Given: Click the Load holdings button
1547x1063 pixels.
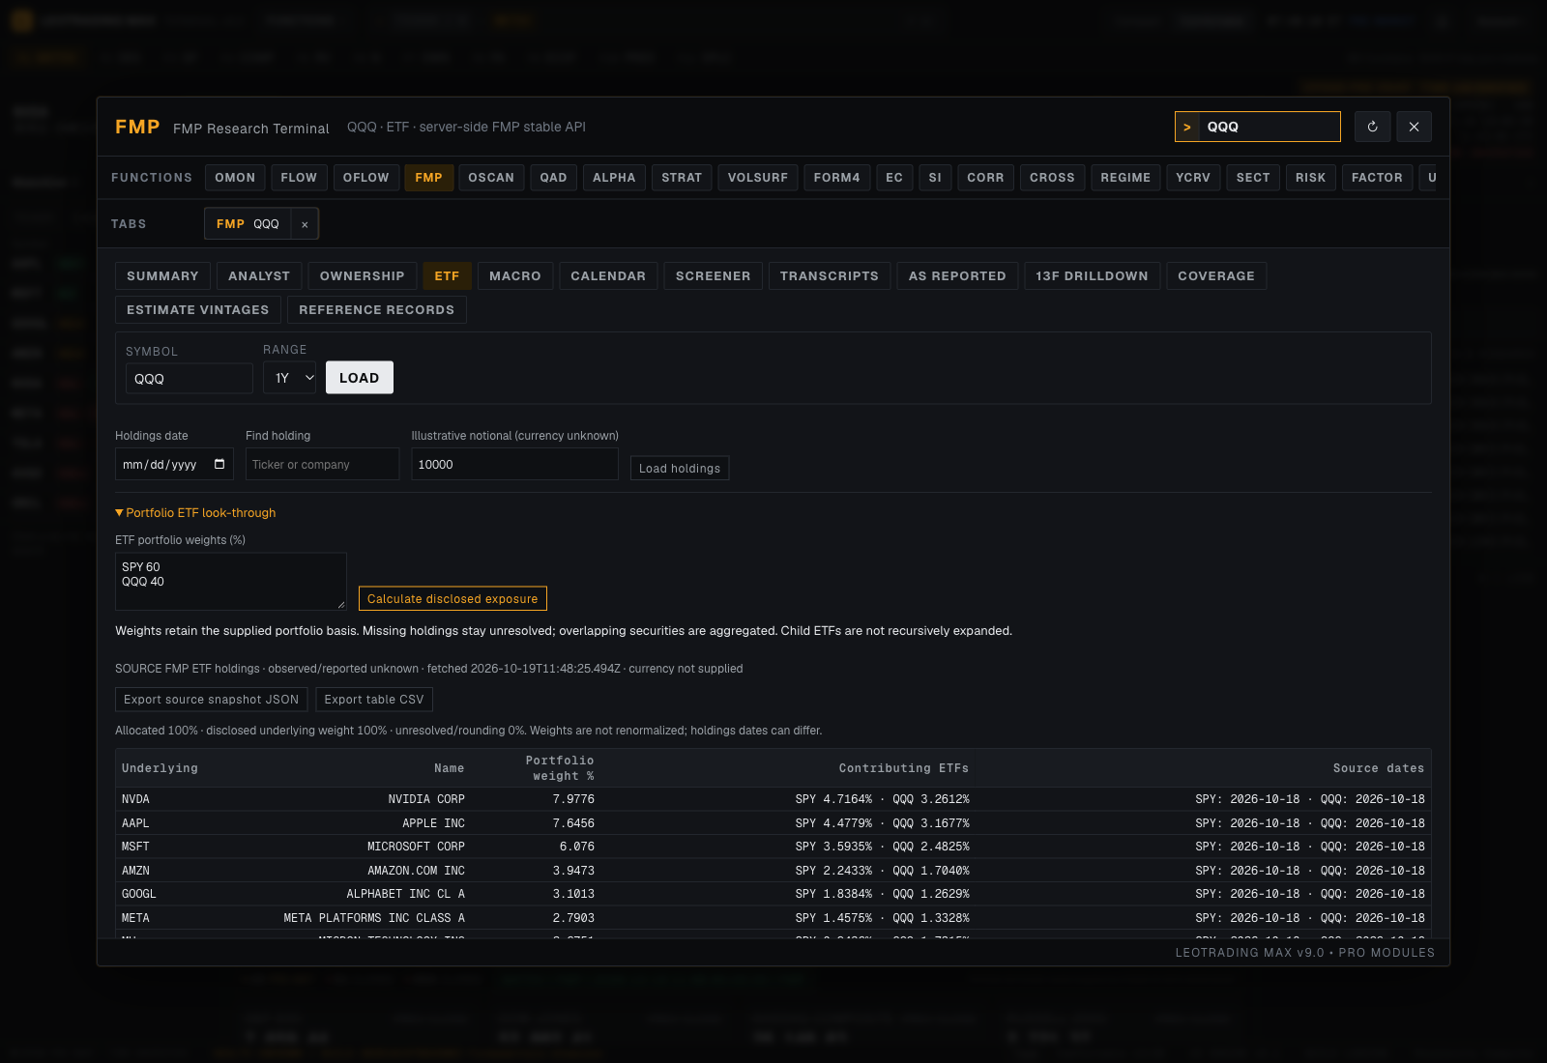Looking at the screenshot, I should (x=680, y=469).
